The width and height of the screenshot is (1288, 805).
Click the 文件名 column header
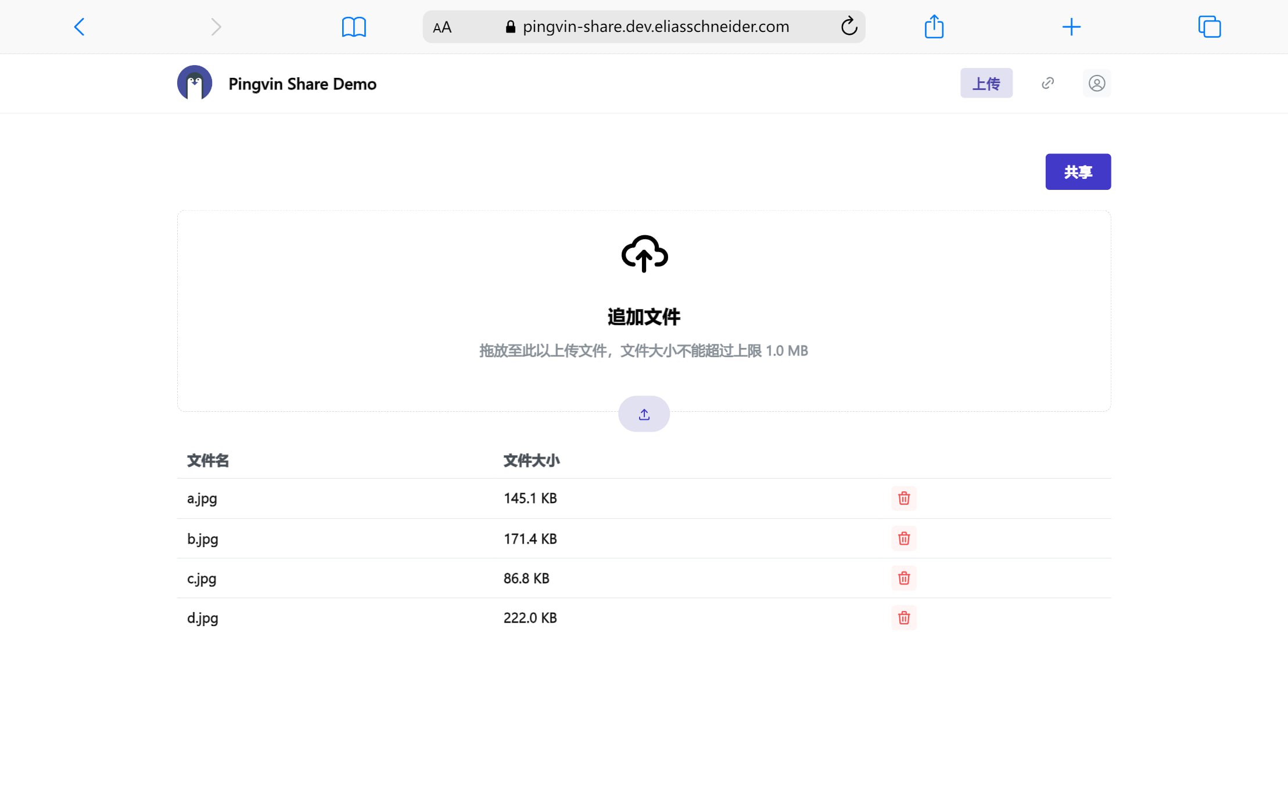208,461
